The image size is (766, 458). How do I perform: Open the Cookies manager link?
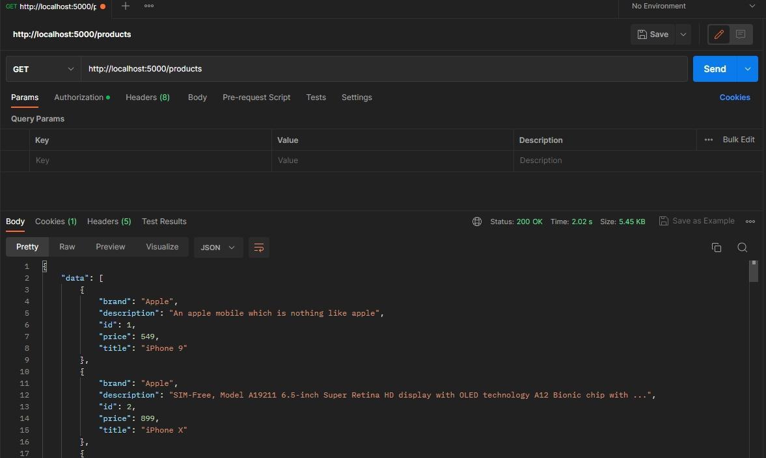pyautogui.click(x=735, y=97)
